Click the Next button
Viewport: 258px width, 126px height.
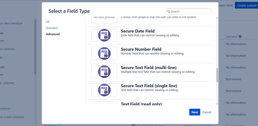[195, 112]
